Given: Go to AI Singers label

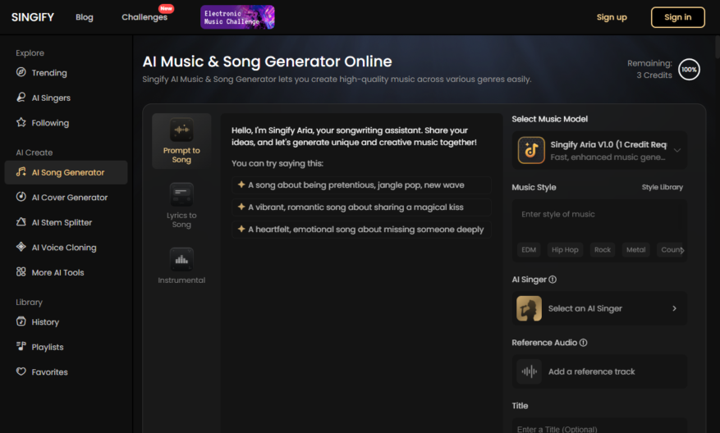Looking at the screenshot, I should pyautogui.click(x=51, y=98).
